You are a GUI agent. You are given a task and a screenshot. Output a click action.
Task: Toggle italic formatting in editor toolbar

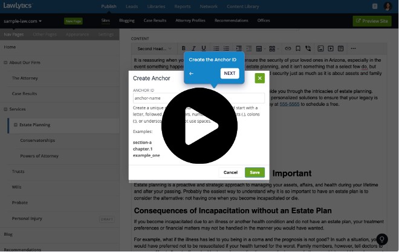click(193, 48)
